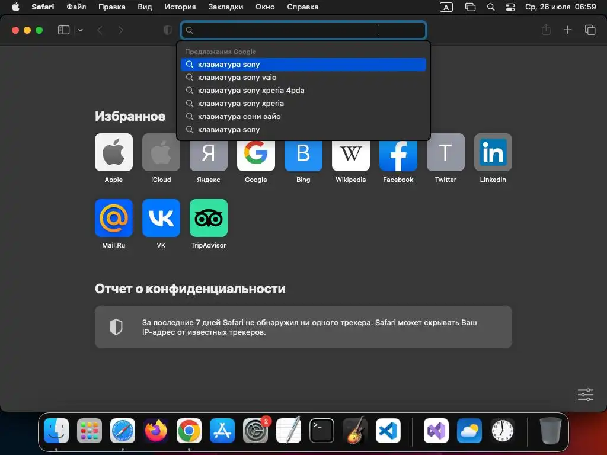Image resolution: width=607 pixels, height=455 pixels.
Task: Open Spotlight search in menu bar
Action: click(491, 7)
